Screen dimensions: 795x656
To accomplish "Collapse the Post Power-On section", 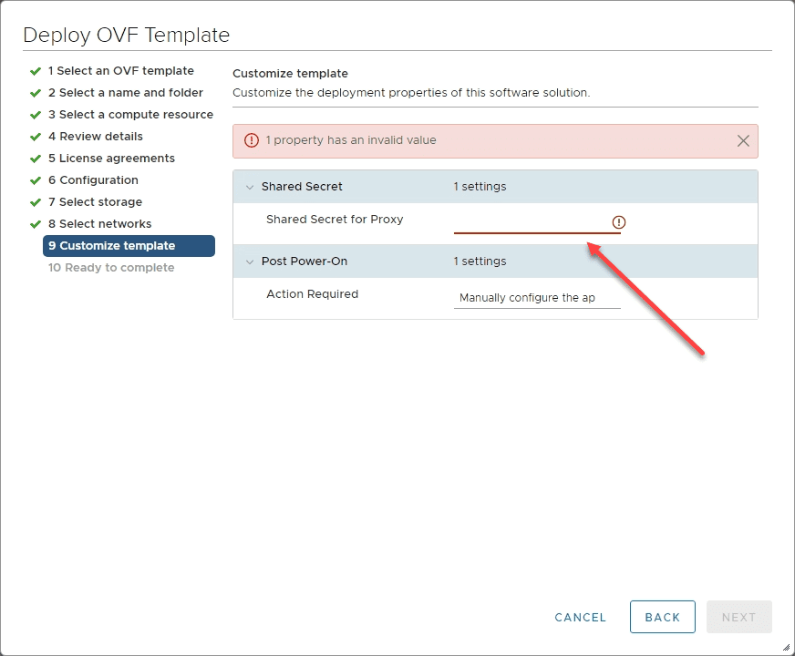I will (250, 261).
